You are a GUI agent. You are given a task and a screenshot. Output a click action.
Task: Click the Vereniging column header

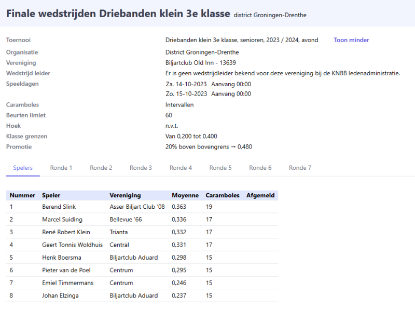point(125,196)
